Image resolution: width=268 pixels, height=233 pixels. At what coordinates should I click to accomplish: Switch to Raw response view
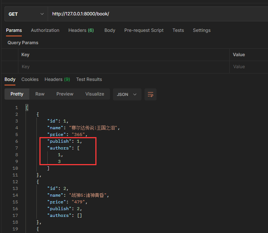coord(40,94)
